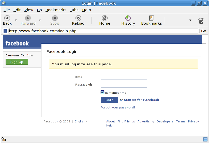209x143 pixels.
Task: Click the Go button beside address bar
Action: click(x=204, y=31)
